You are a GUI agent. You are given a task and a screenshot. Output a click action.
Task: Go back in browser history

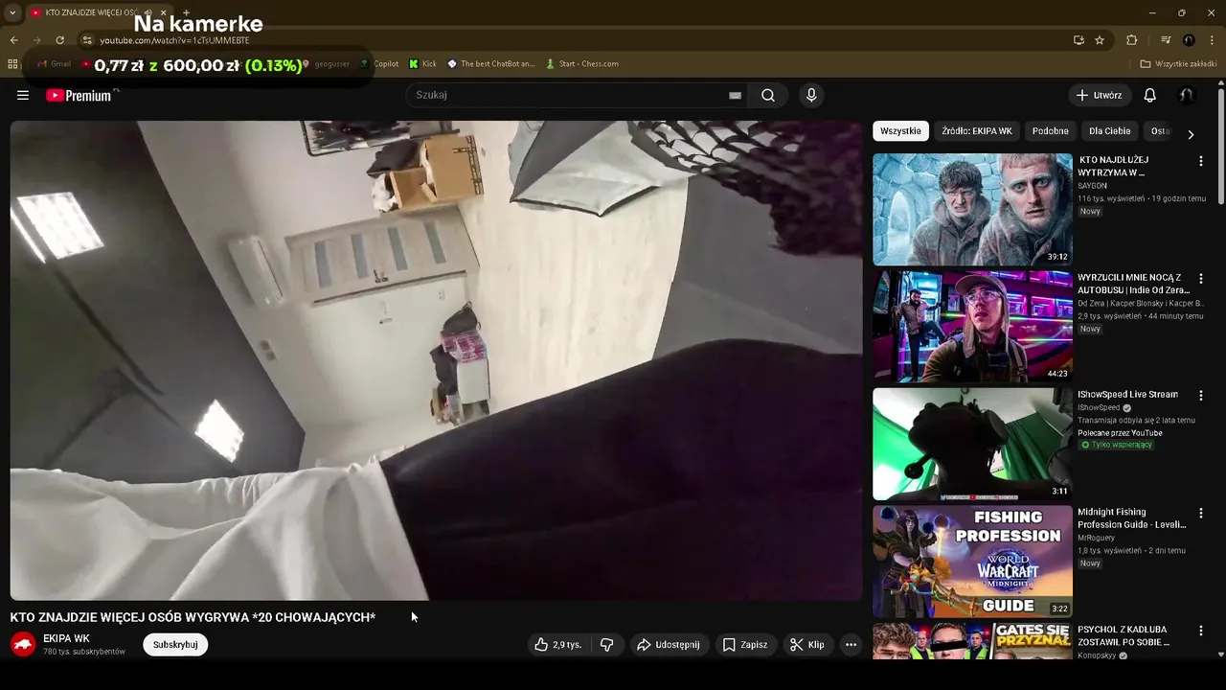(13, 40)
